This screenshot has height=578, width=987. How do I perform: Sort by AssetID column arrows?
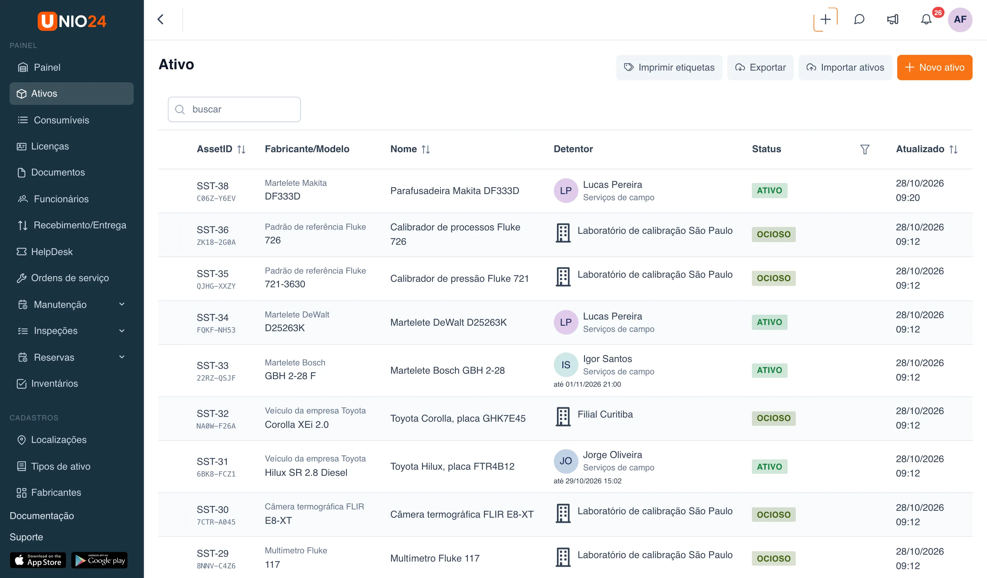(241, 149)
